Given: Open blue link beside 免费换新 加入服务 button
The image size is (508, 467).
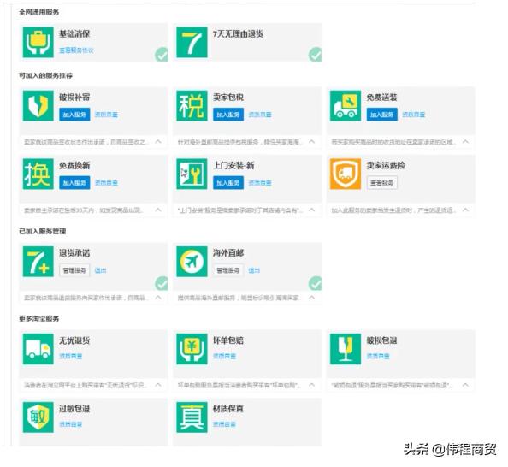Looking at the screenshot, I should (x=106, y=183).
